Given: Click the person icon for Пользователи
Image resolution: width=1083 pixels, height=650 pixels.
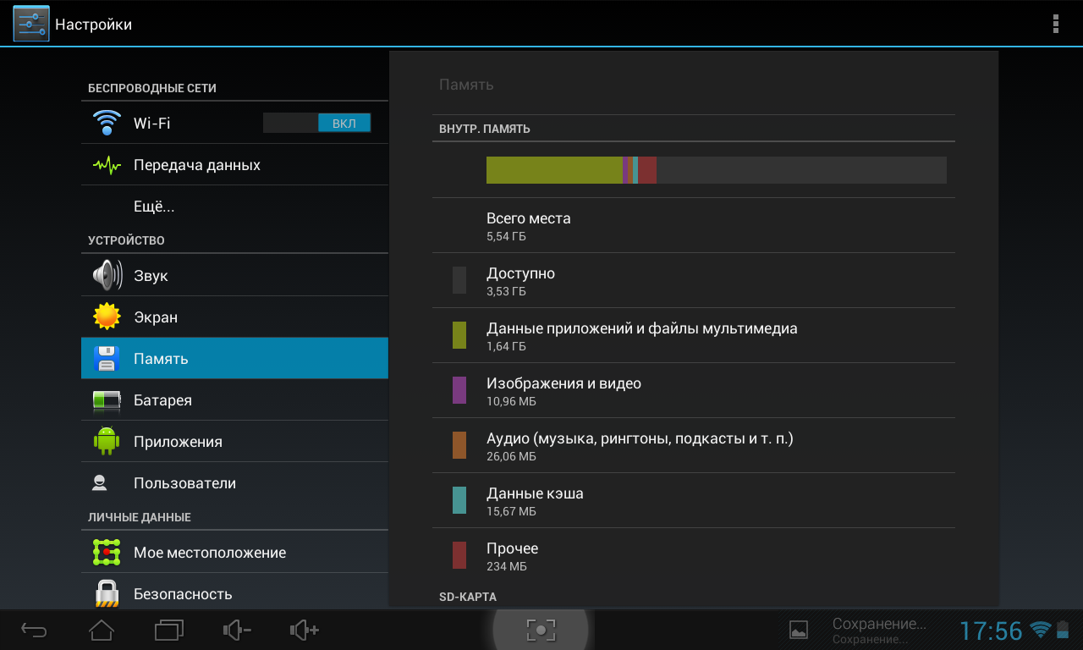Looking at the screenshot, I should pyautogui.click(x=100, y=483).
